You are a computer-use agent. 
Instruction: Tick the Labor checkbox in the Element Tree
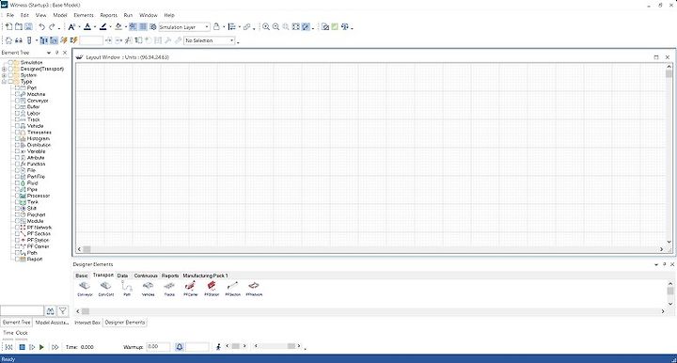click(x=17, y=113)
